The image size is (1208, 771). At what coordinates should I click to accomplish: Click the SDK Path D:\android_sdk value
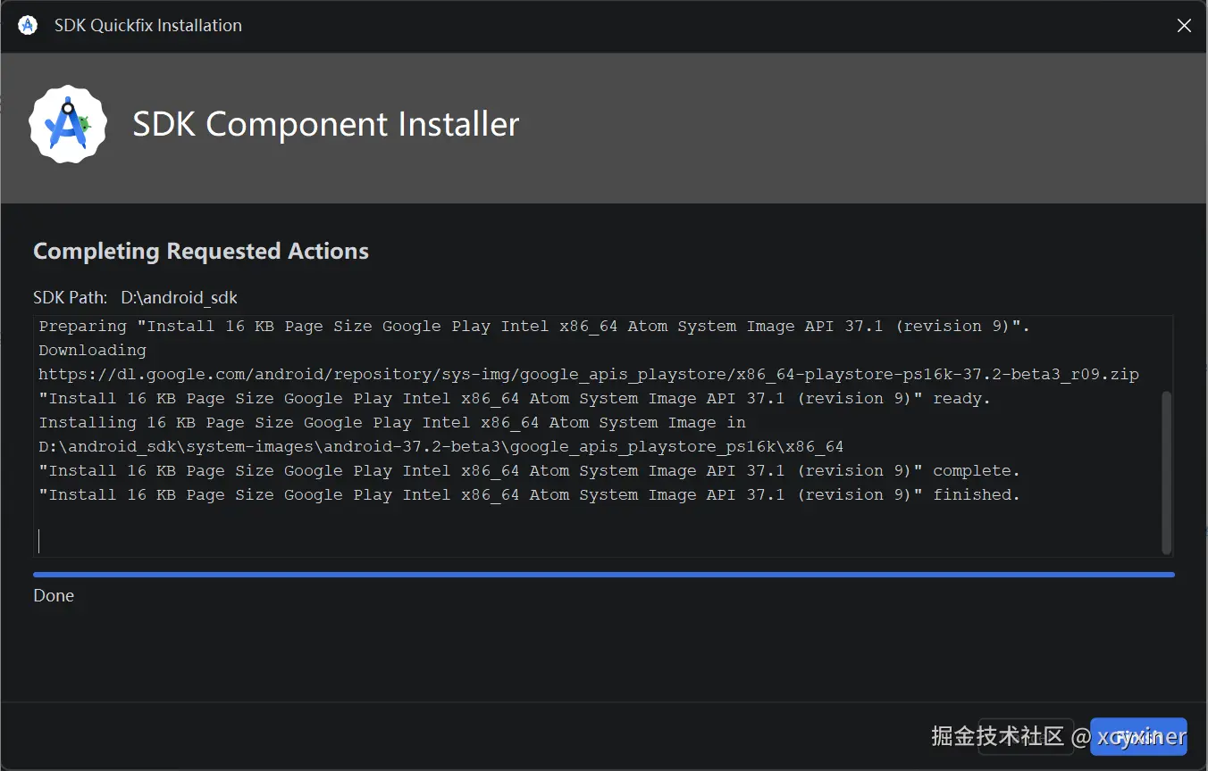[180, 298]
